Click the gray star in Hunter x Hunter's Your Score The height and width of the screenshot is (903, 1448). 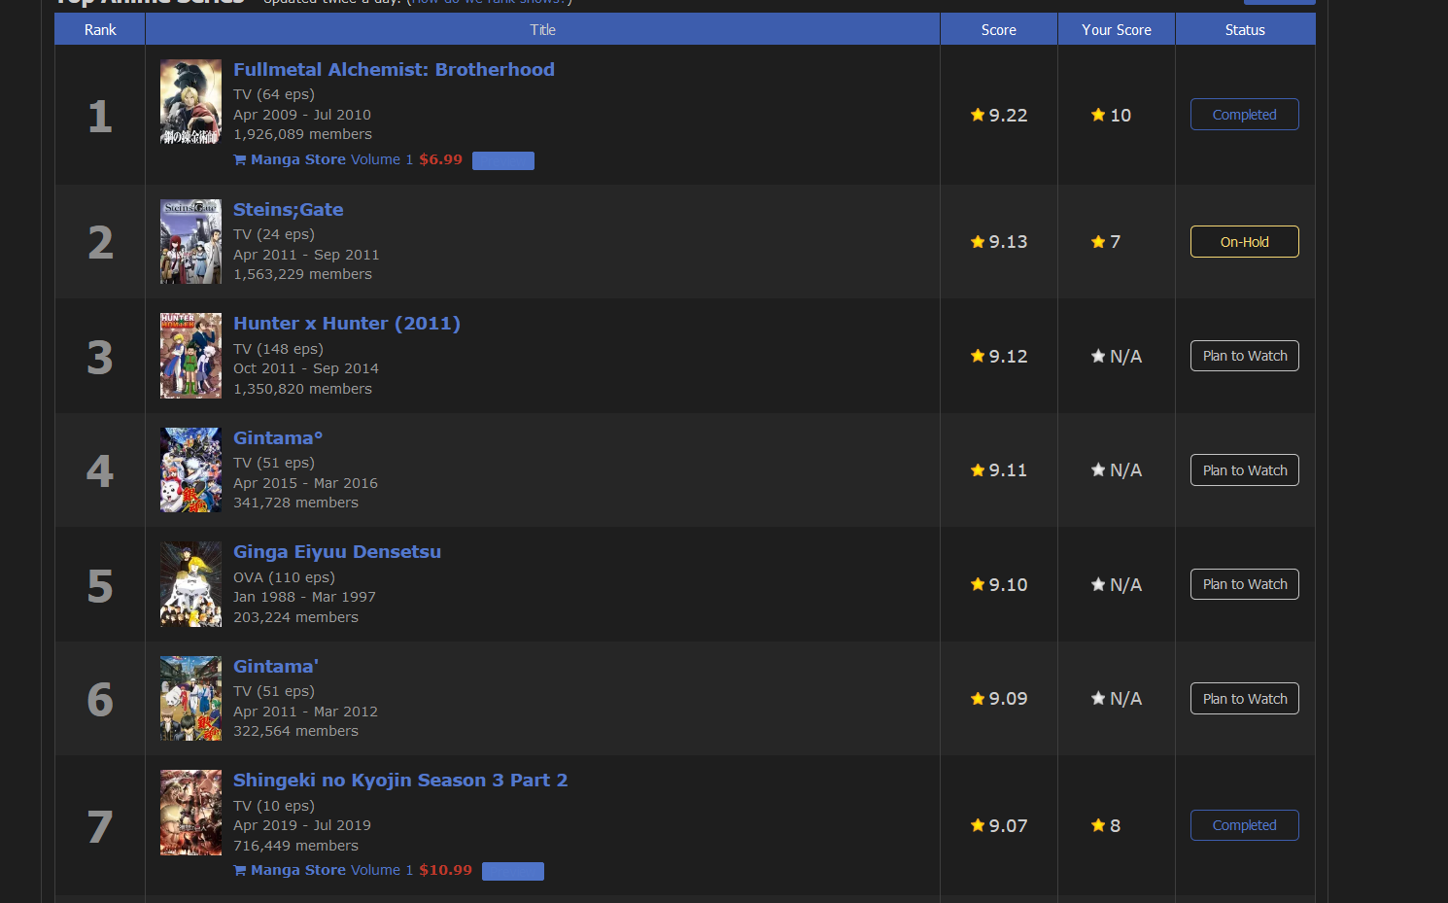pos(1098,356)
